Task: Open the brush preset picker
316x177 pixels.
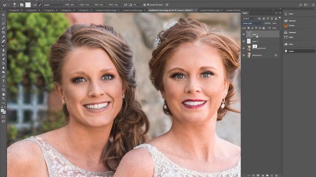Action: pyautogui.click(x=15, y=5)
